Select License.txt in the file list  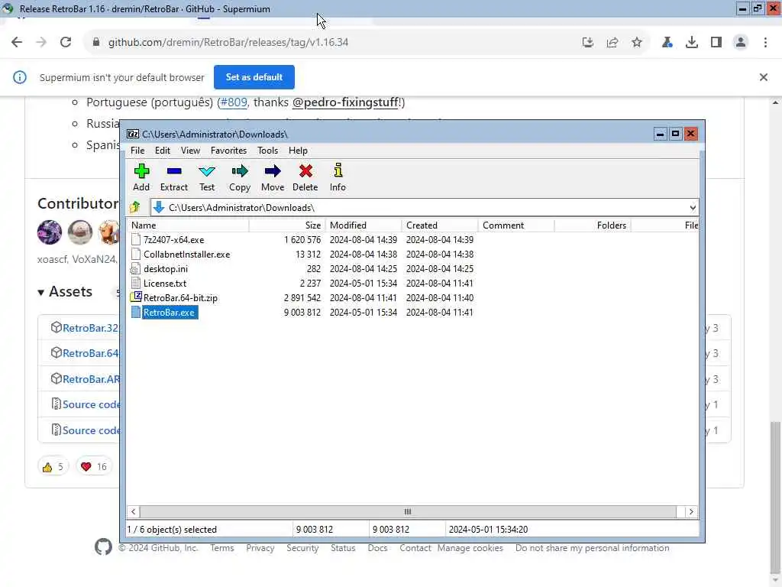point(165,284)
